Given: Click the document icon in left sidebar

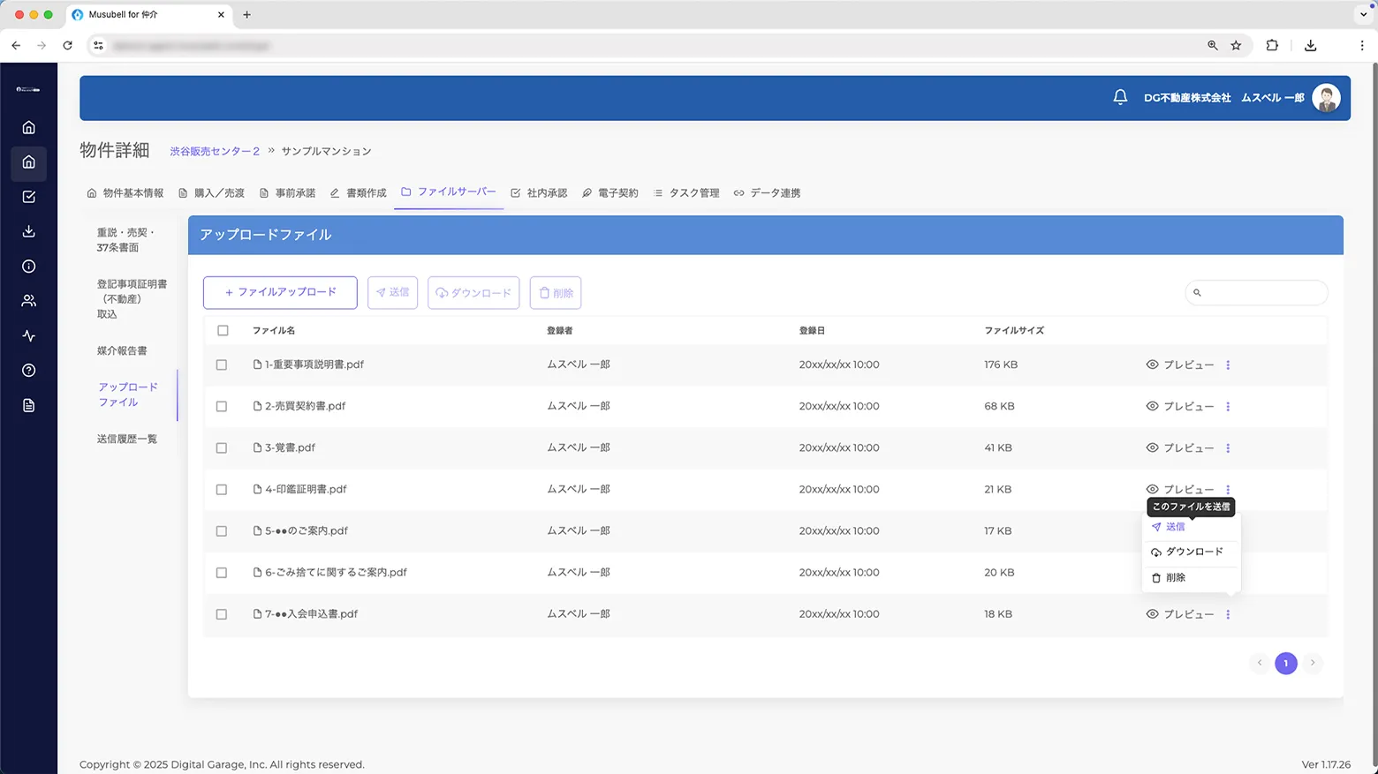Looking at the screenshot, I should click(28, 406).
